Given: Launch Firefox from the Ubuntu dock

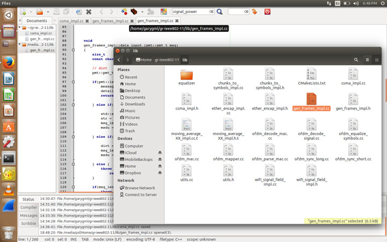Looking at the screenshot, I should coord(8,63).
